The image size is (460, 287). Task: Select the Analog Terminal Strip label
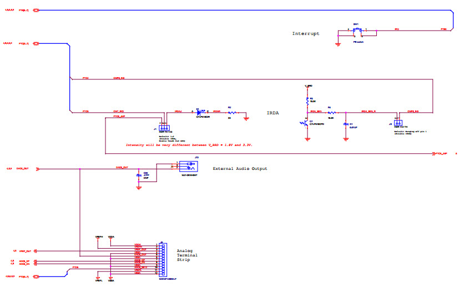186,255
